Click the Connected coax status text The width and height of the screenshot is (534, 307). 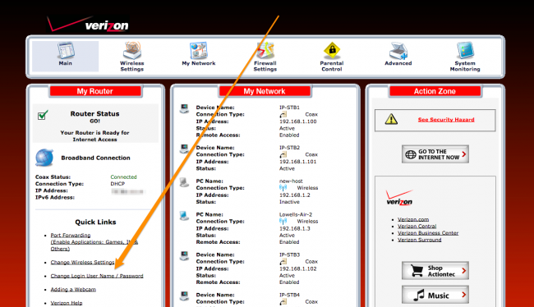coord(123,177)
